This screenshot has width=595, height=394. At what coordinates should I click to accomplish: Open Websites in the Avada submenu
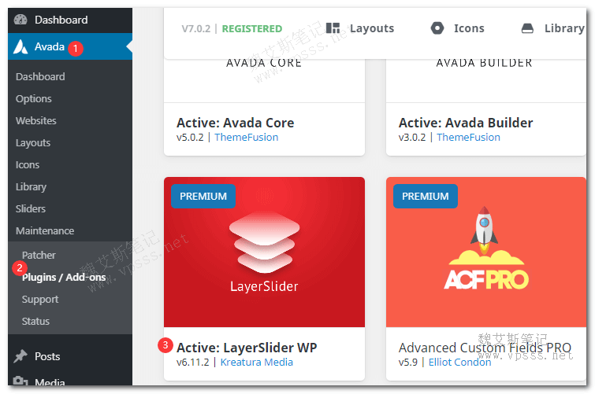pos(36,120)
